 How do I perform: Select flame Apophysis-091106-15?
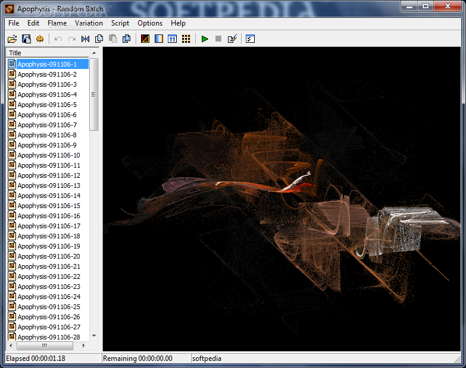coord(48,206)
